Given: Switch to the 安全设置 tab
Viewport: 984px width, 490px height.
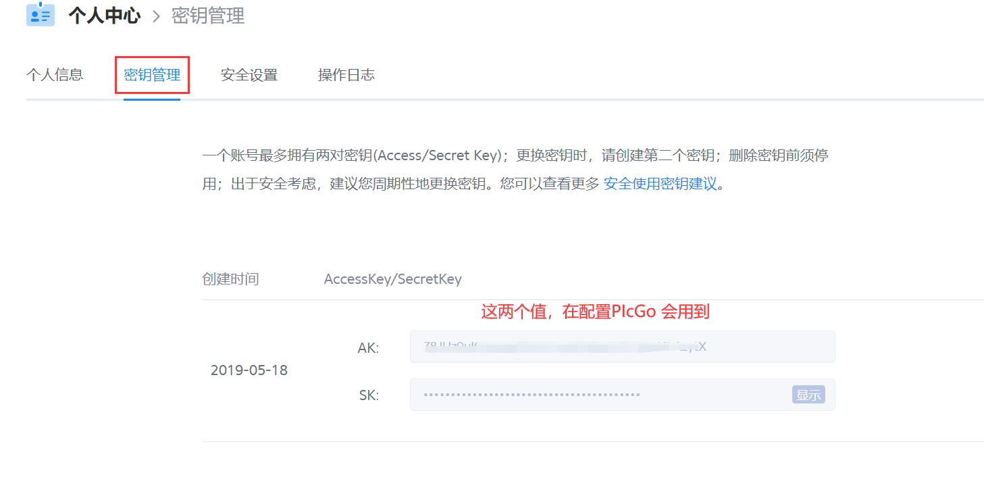Looking at the screenshot, I should click(249, 74).
